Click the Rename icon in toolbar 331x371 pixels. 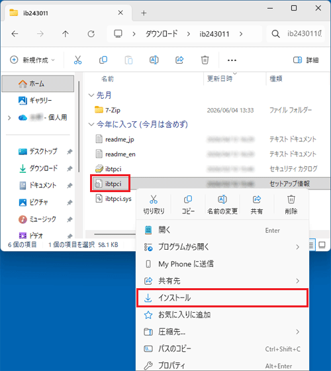pos(154,60)
